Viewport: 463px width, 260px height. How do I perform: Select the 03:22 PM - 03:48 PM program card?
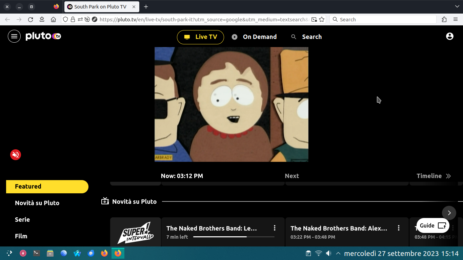pyautogui.click(x=347, y=232)
